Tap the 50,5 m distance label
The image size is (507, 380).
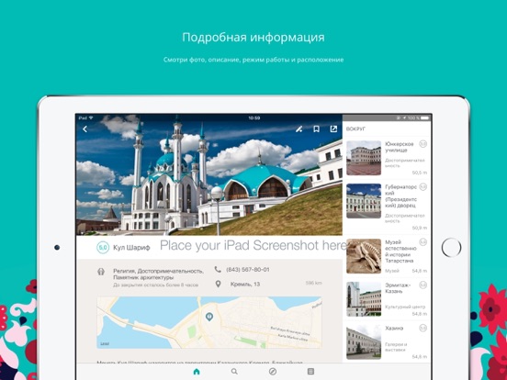point(420,173)
